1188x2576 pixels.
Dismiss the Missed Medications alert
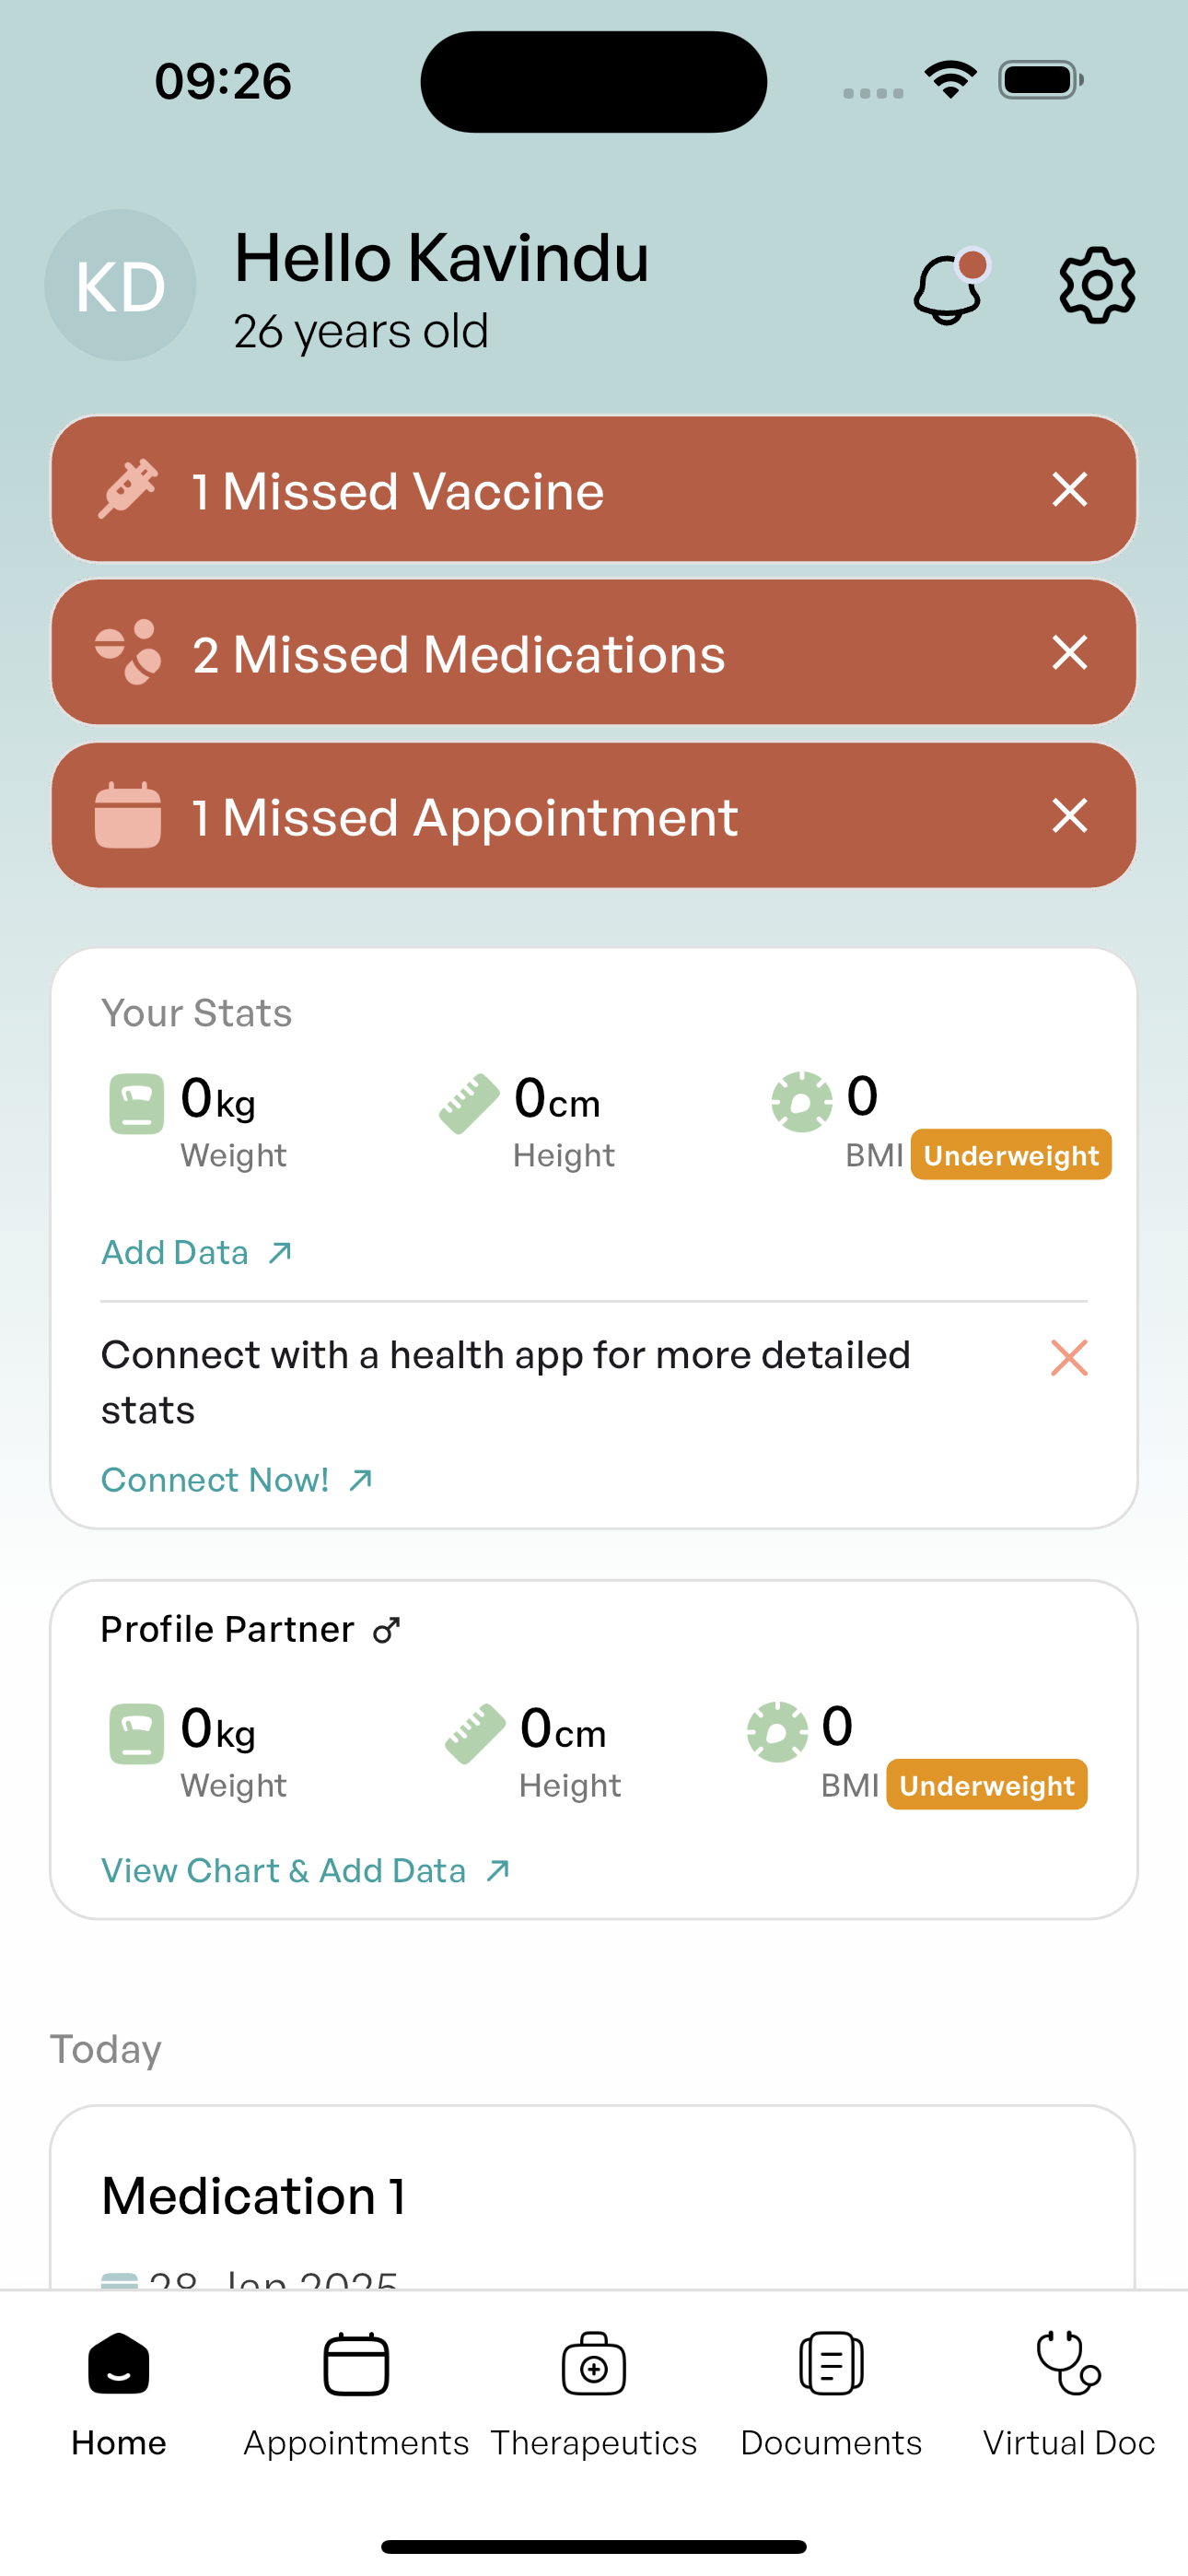point(1069,653)
